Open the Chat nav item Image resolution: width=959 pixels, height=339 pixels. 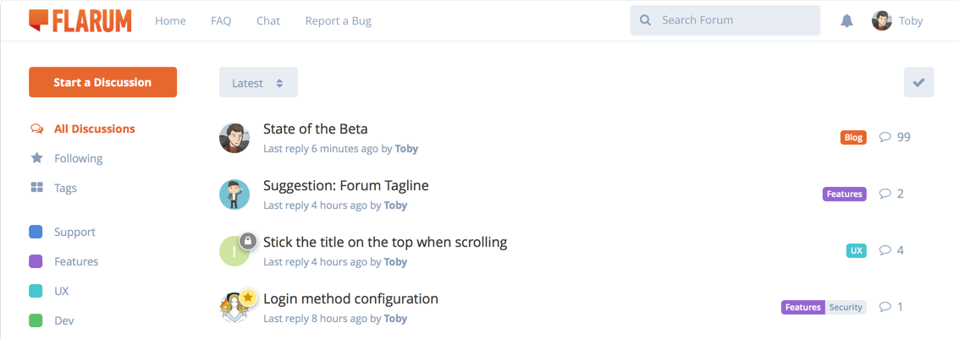point(267,21)
